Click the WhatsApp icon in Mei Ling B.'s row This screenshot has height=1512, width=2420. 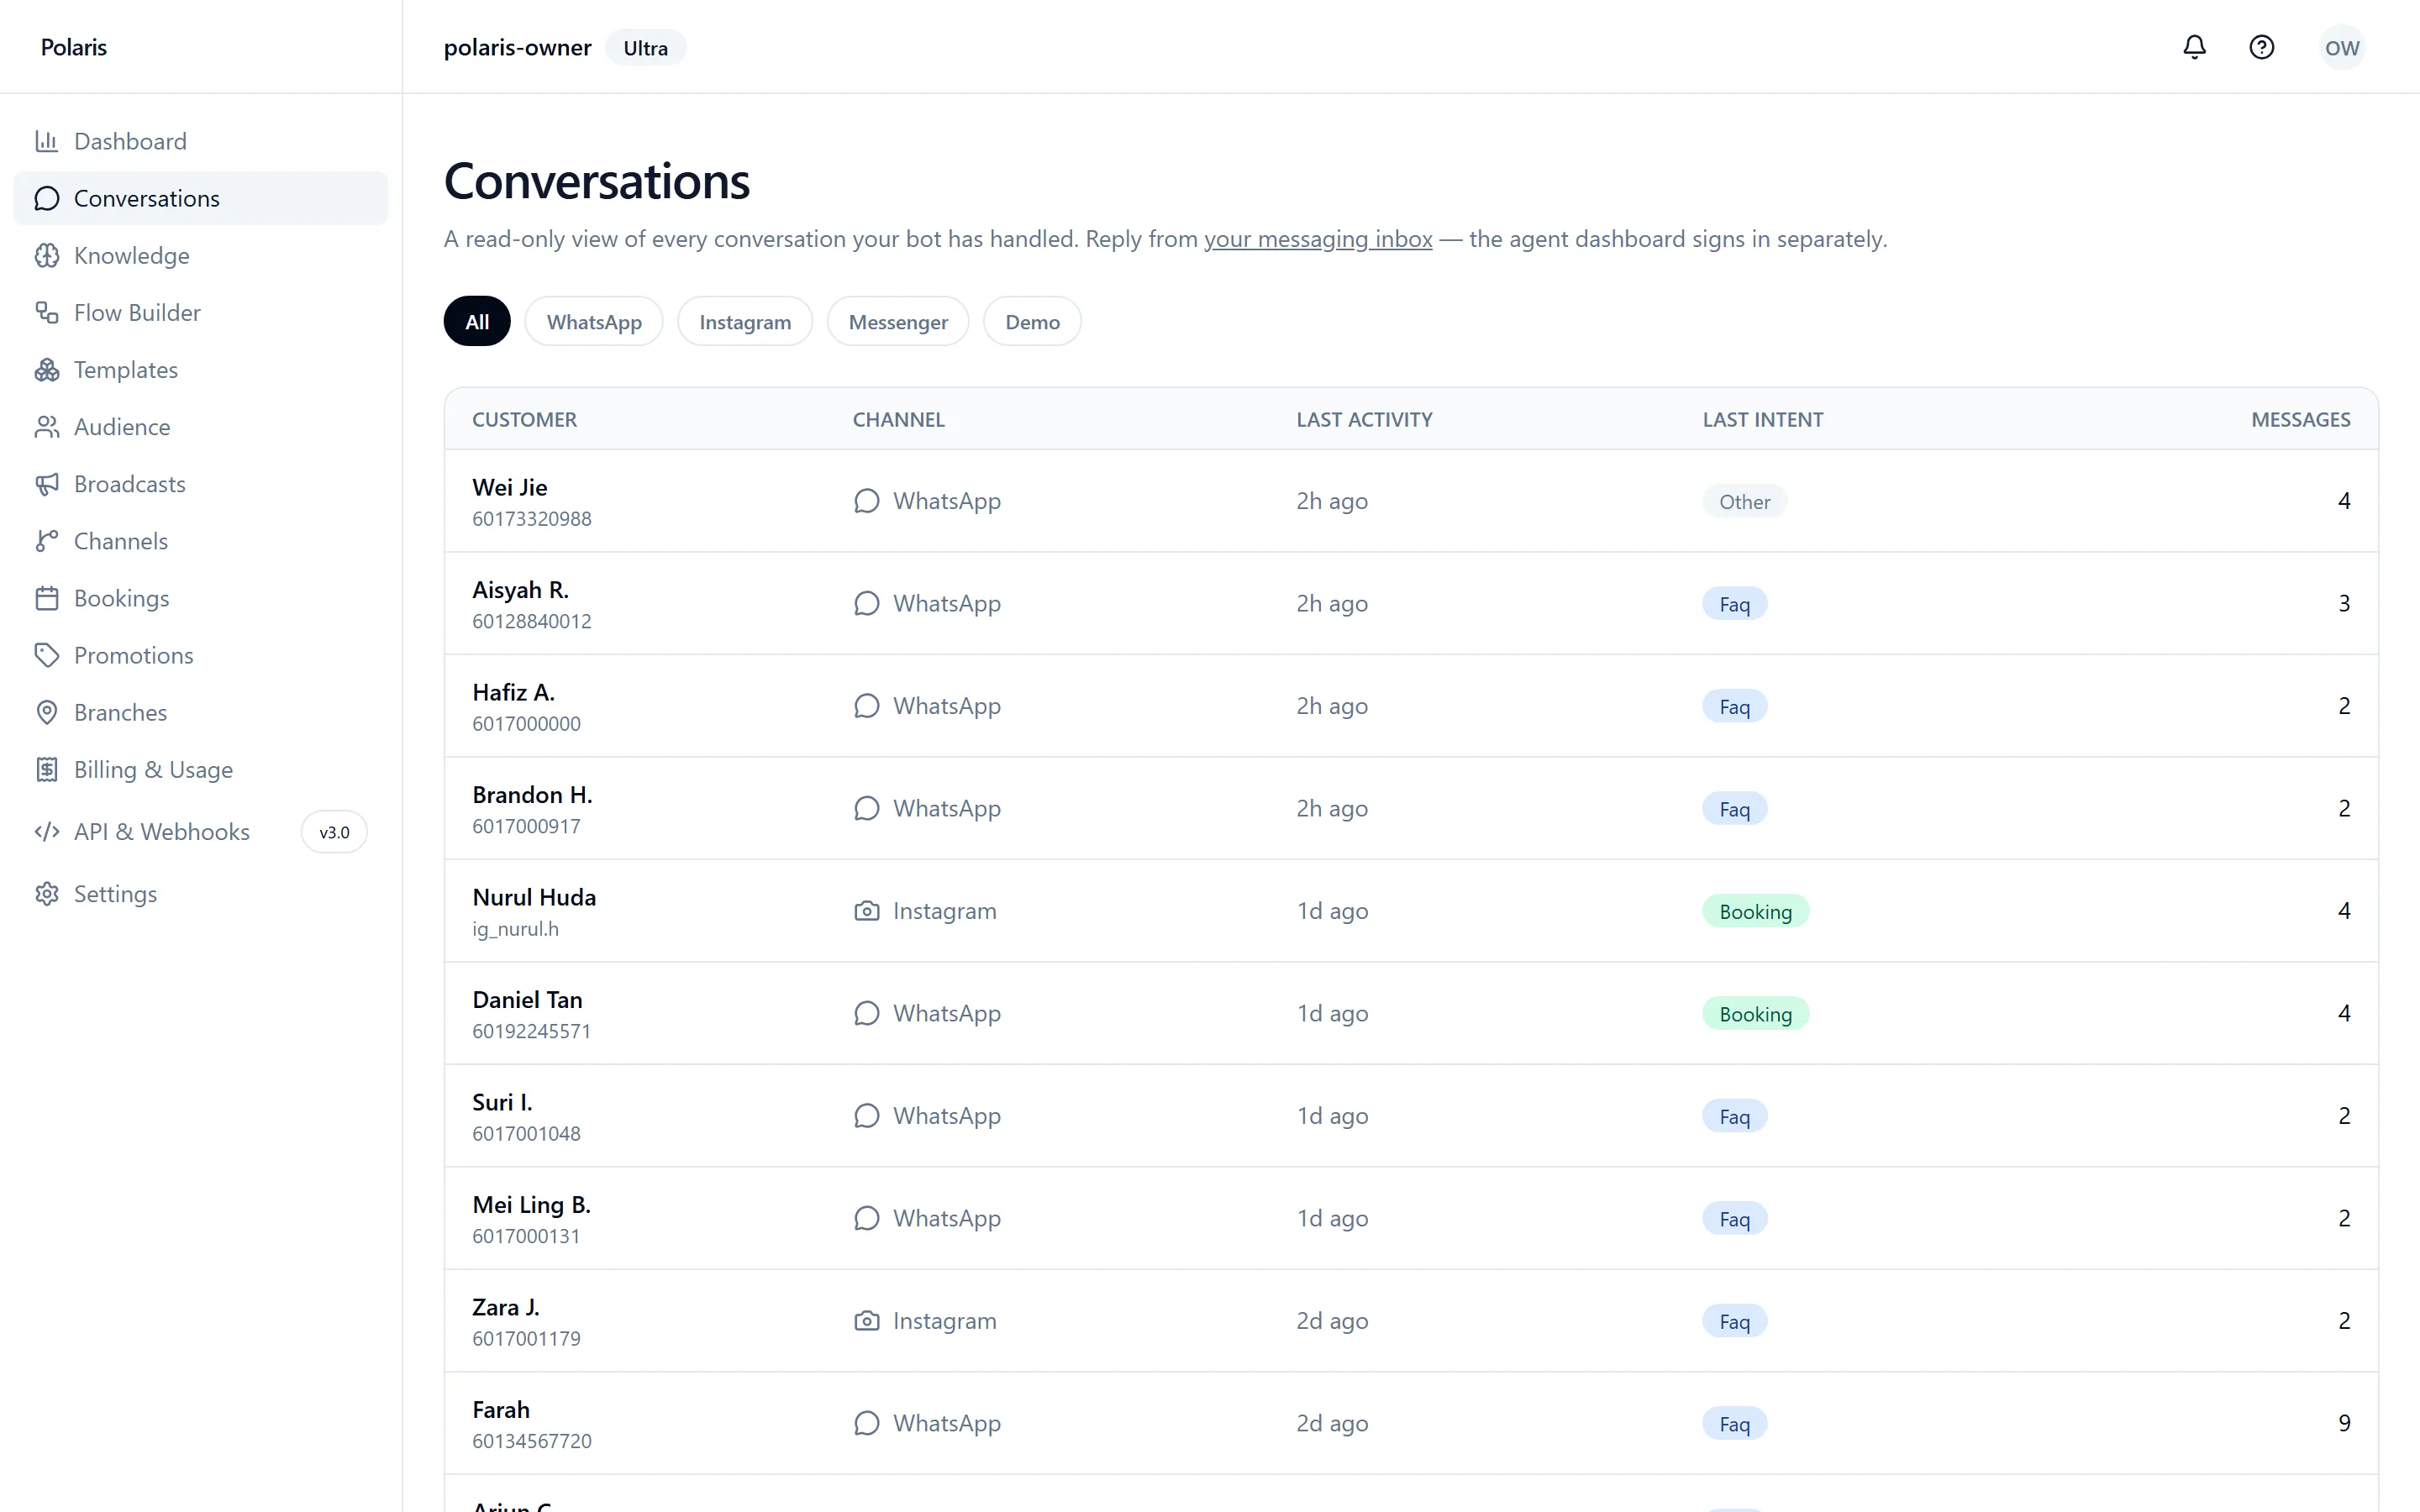[x=866, y=1218]
